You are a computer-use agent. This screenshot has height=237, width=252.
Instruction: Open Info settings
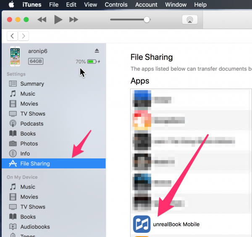[x=54, y=153]
